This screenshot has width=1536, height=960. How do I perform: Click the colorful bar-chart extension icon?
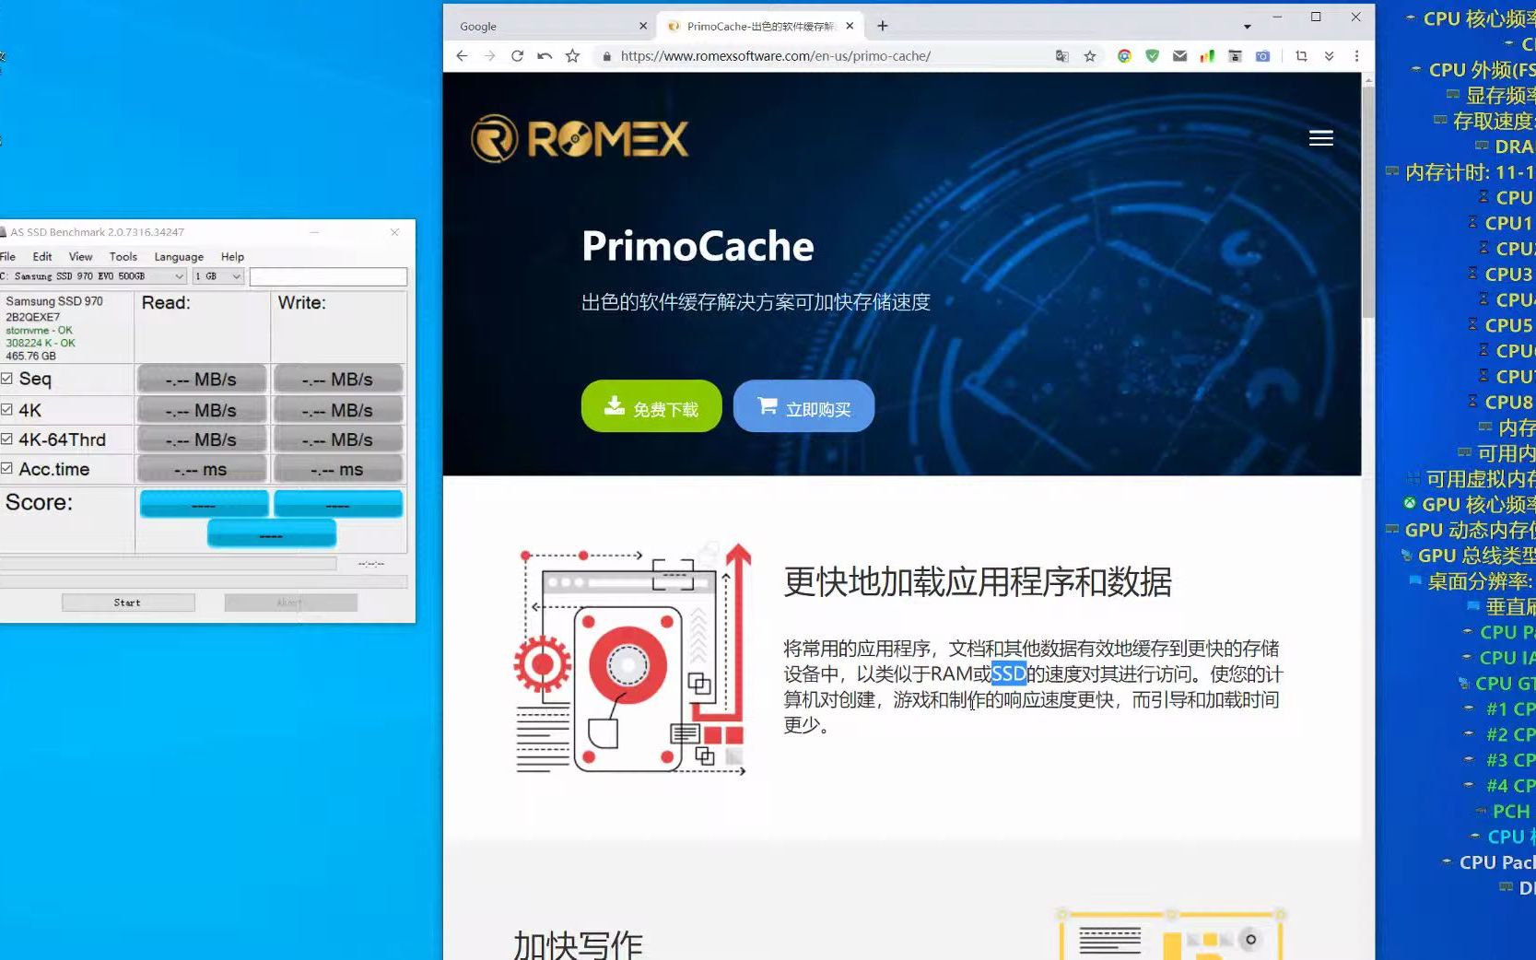coord(1207,56)
